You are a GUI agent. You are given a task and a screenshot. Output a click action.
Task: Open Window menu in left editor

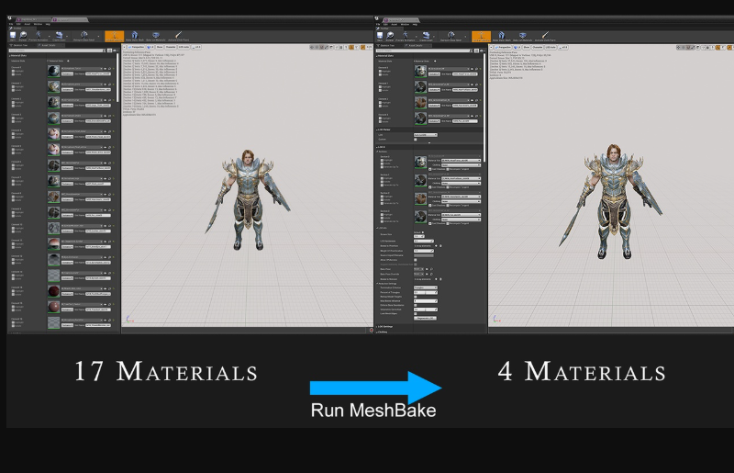coord(38,24)
